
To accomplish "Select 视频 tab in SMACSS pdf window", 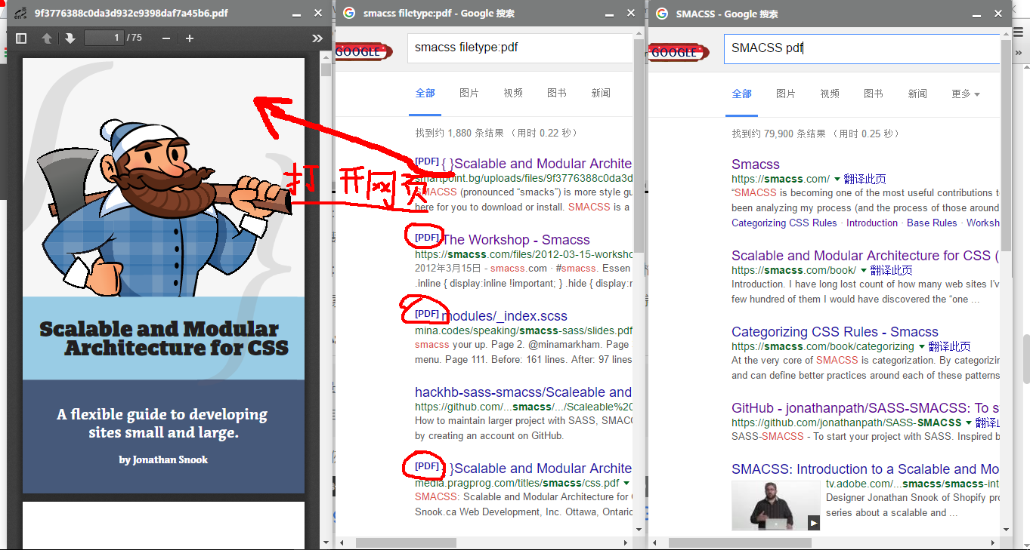I will point(830,94).
